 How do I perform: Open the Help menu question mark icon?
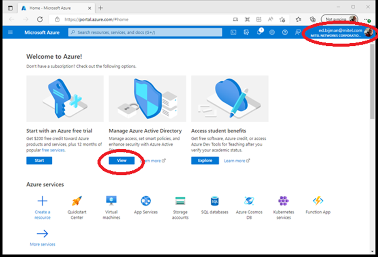pos(285,32)
